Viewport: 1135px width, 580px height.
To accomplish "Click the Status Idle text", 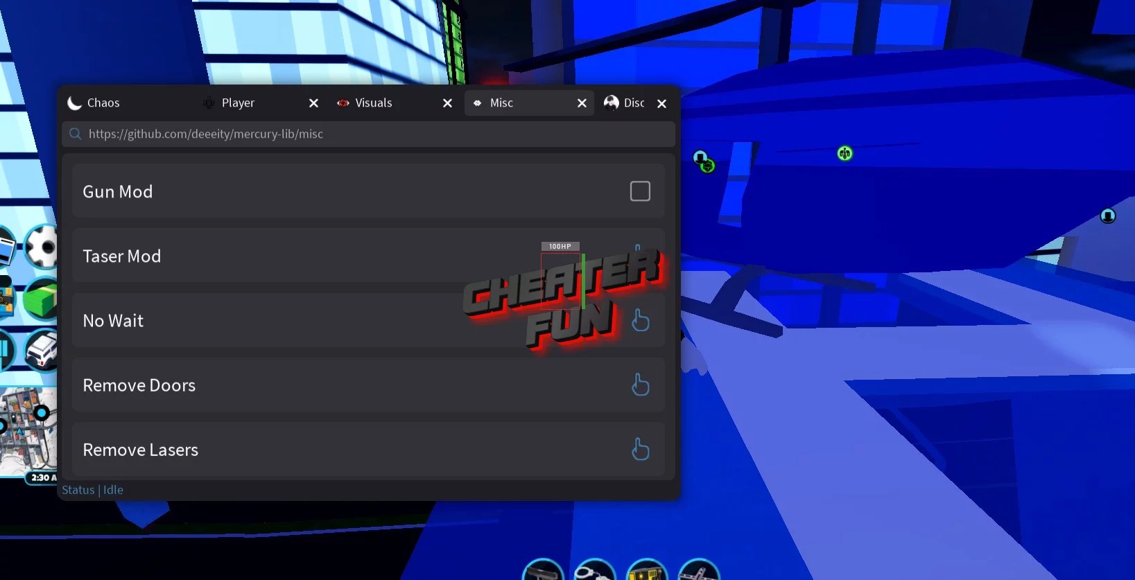I will tap(92, 490).
